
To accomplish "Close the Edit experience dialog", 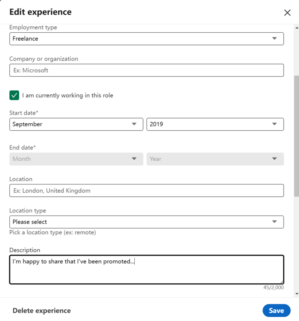I will [287, 12].
